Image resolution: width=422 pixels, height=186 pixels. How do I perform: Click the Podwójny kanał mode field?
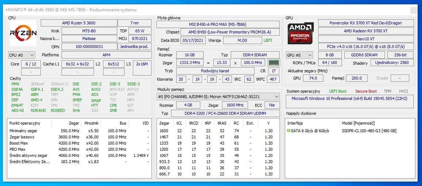tap(215, 71)
